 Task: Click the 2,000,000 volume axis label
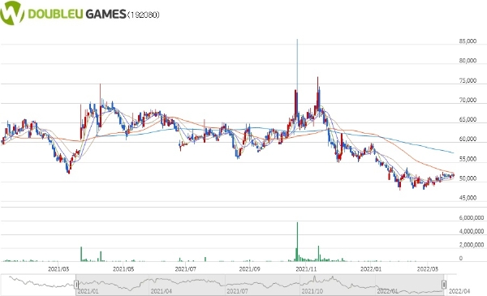click(x=472, y=245)
